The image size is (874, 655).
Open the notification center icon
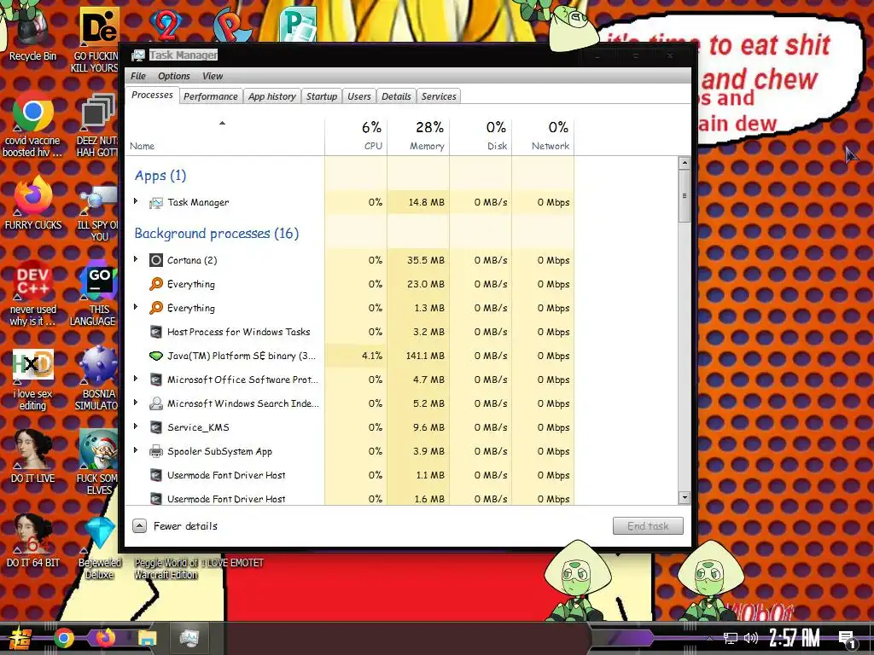[x=848, y=640]
